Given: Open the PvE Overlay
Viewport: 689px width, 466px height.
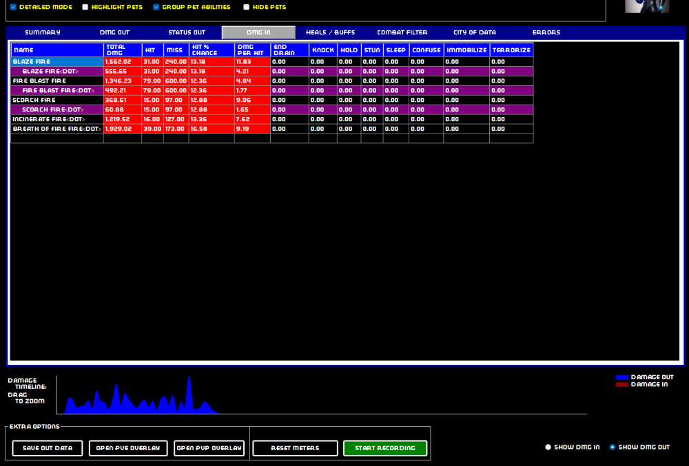Looking at the screenshot, I should tap(129, 448).
